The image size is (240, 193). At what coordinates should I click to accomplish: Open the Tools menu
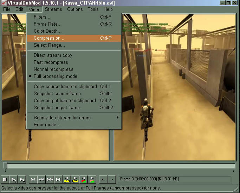coord(93,9)
